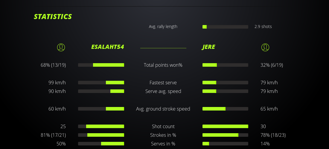This screenshot has height=149, width=329.
Task: Select the JERE player name
Action: [209, 47]
